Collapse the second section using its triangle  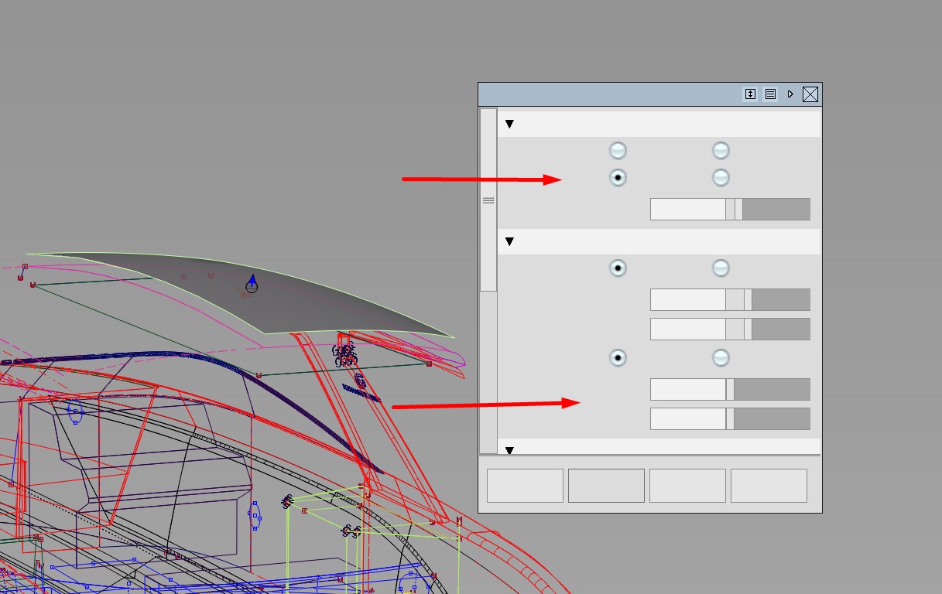(x=509, y=241)
